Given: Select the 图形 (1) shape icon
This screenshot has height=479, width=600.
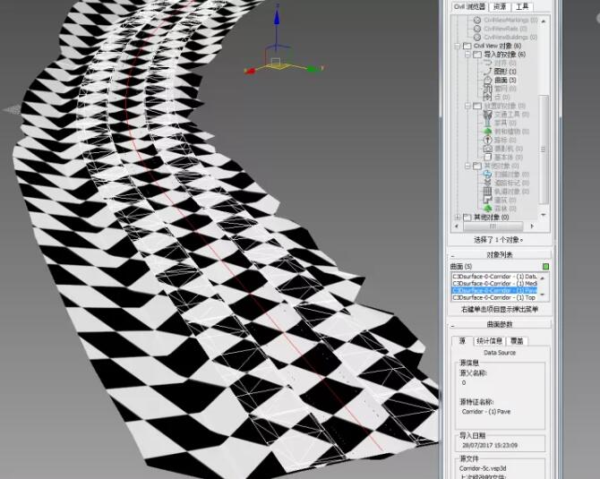Looking at the screenshot, I should (487, 71).
